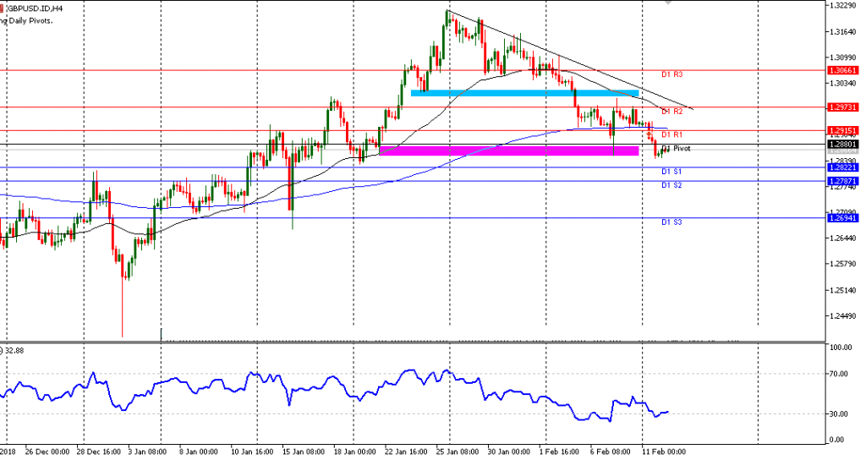Click the 25 Jan 08:00 time axis label
The width and height of the screenshot is (866, 460).
(x=460, y=452)
